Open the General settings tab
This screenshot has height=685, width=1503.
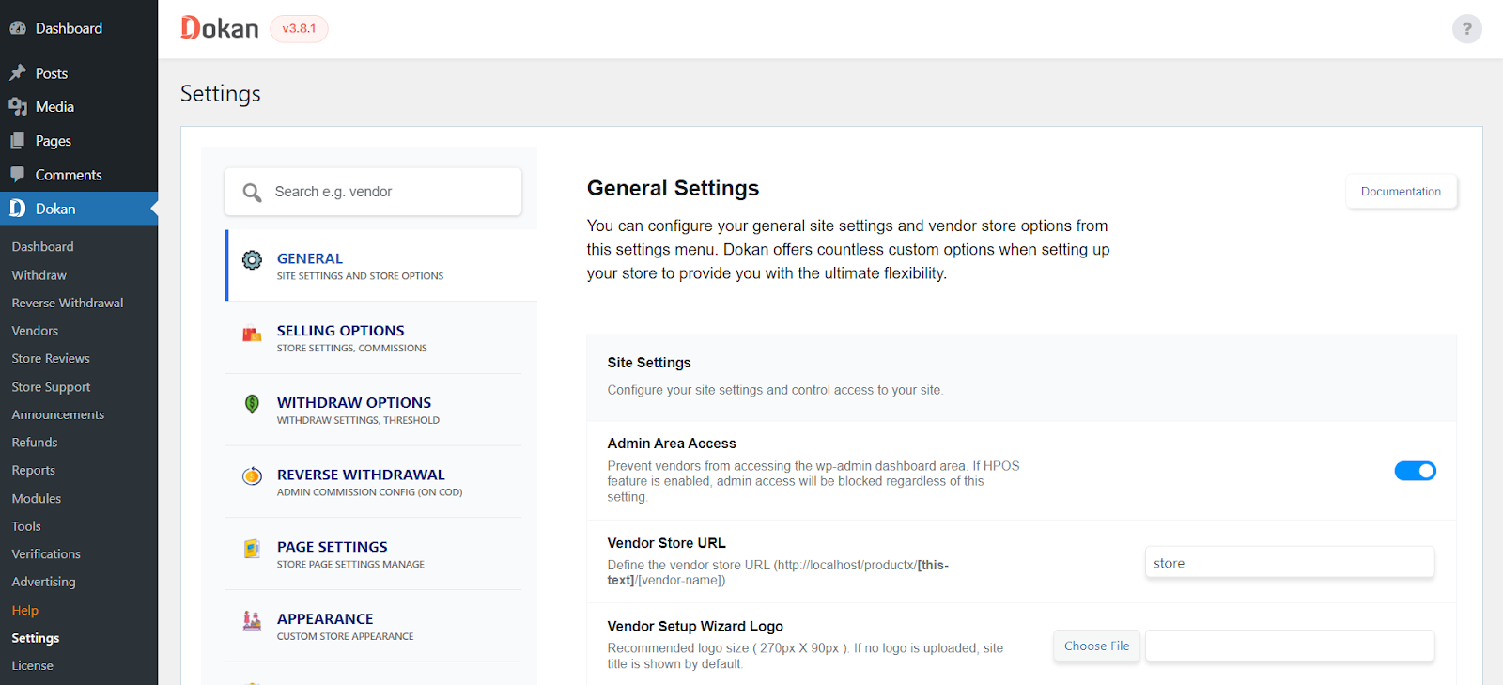point(381,265)
